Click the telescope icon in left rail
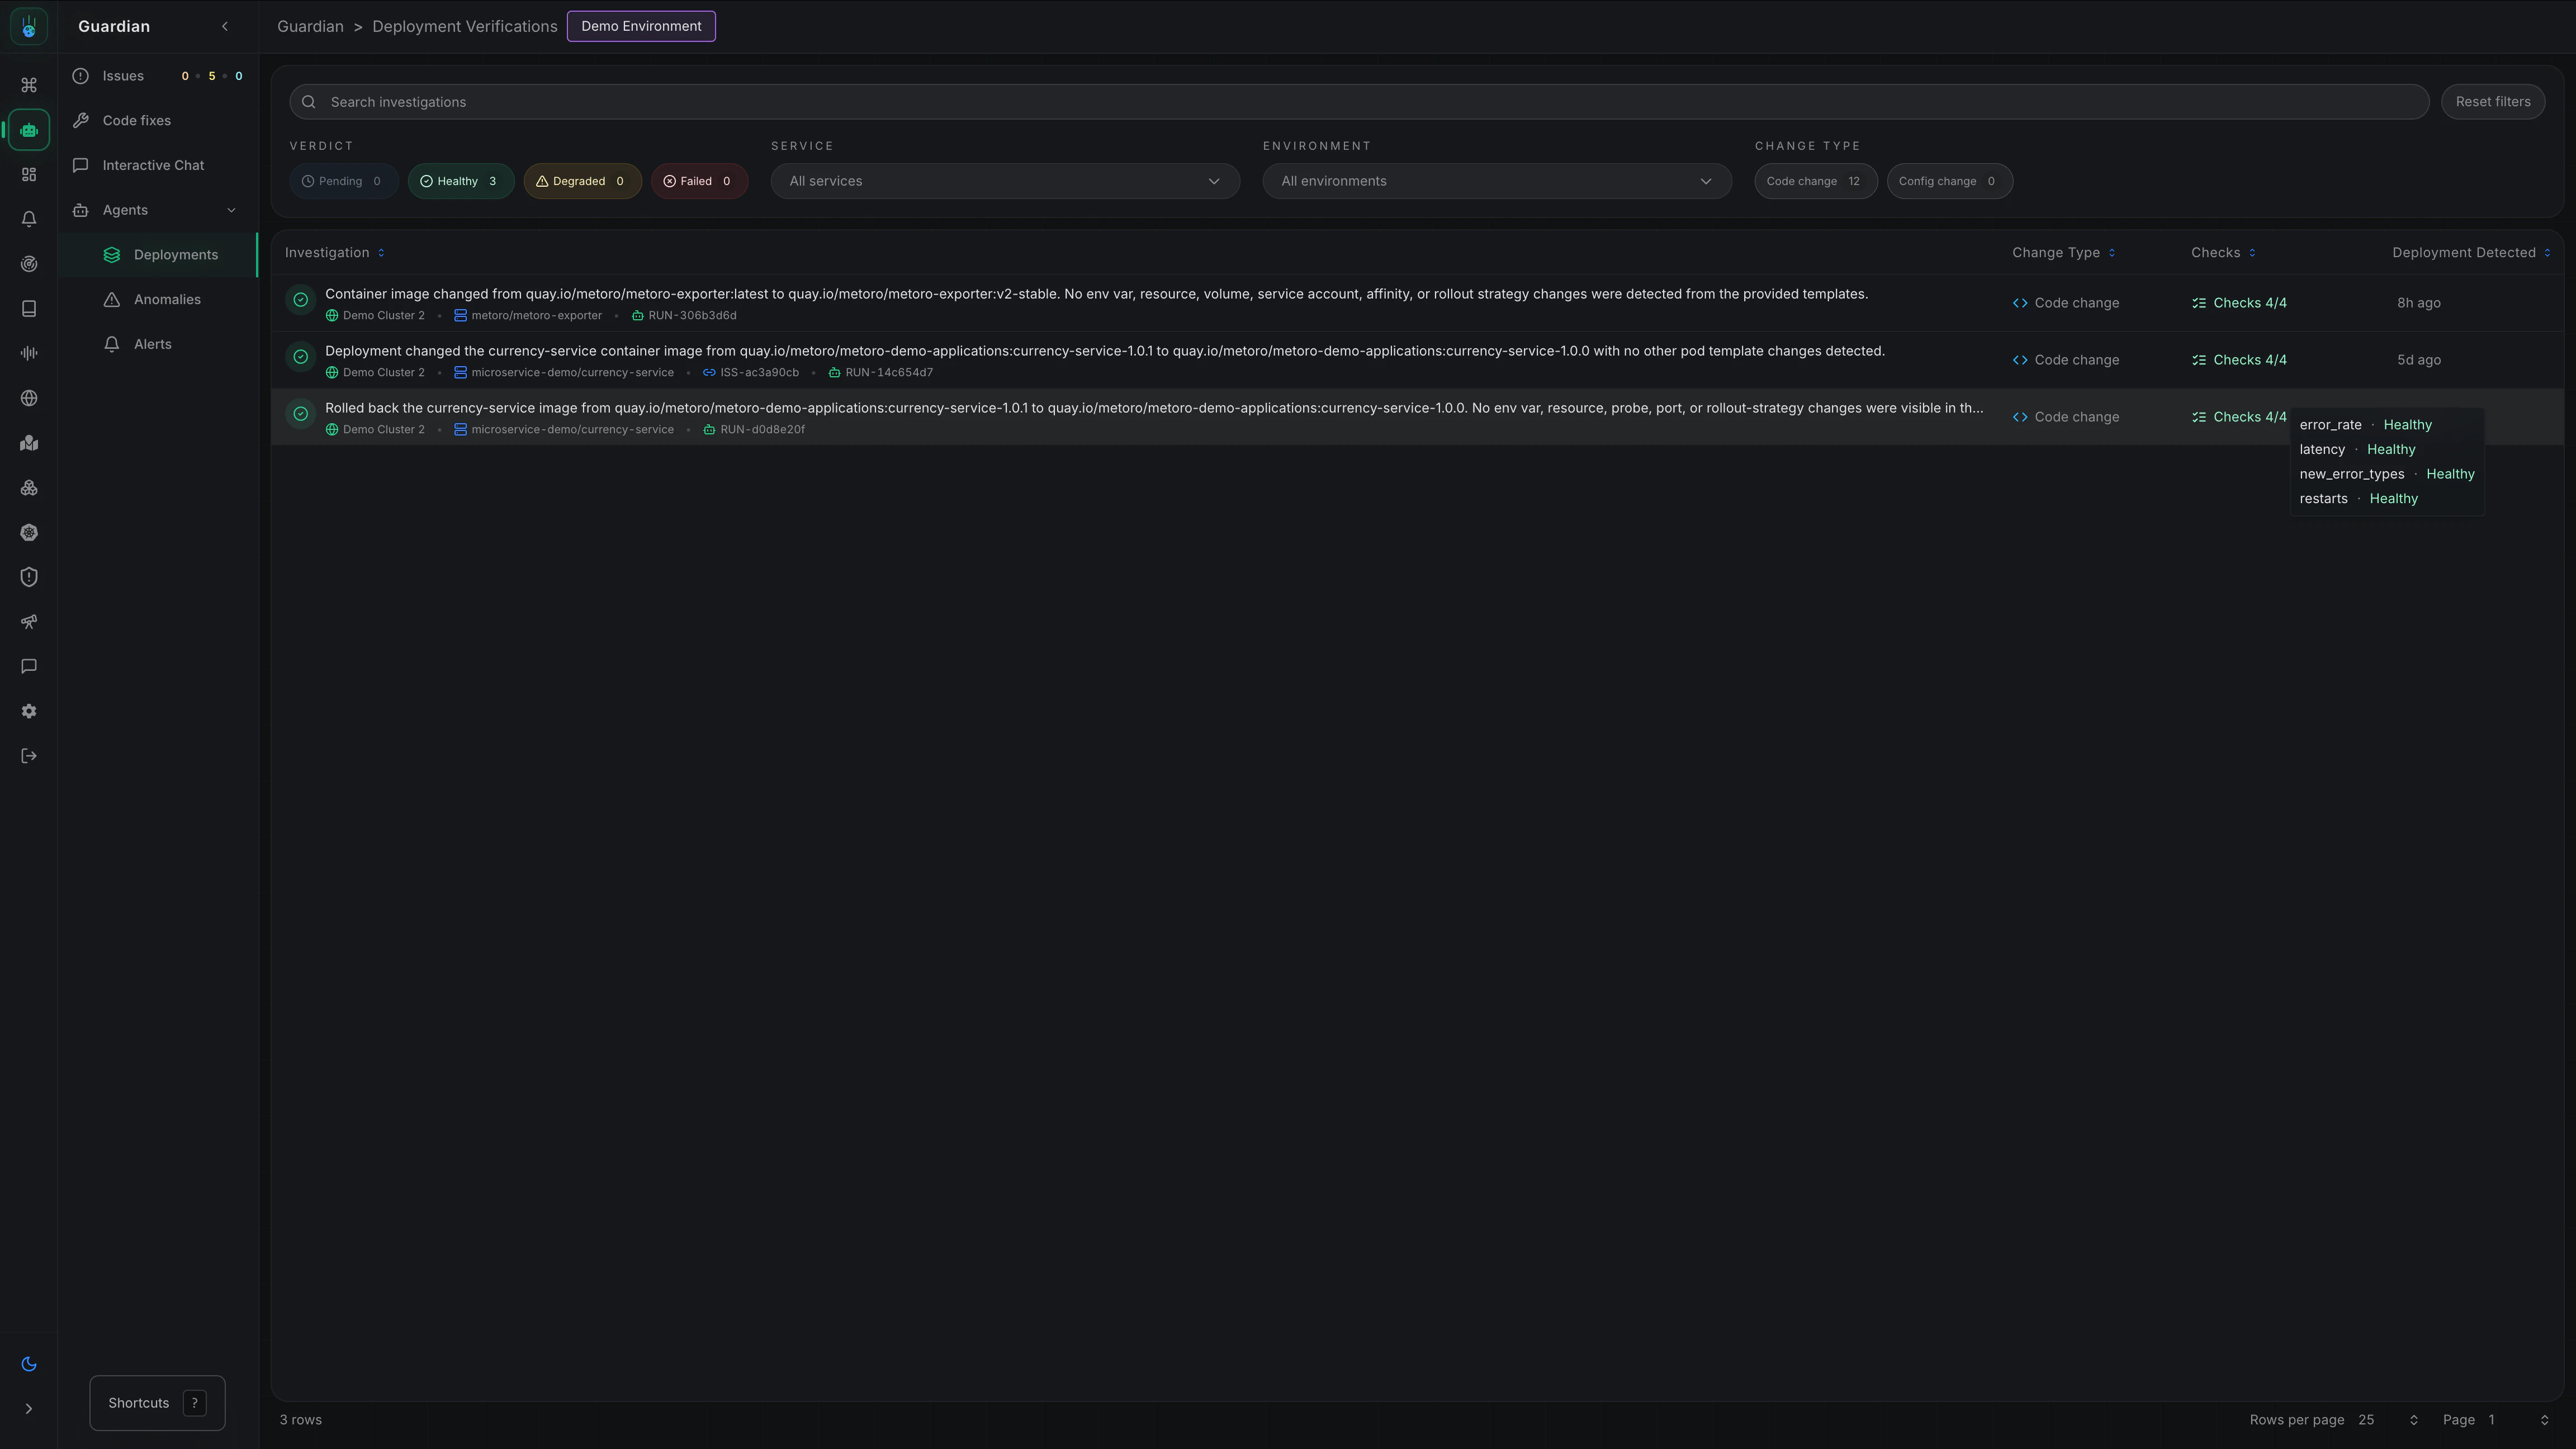Image resolution: width=2576 pixels, height=1449 pixels. [29, 622]
